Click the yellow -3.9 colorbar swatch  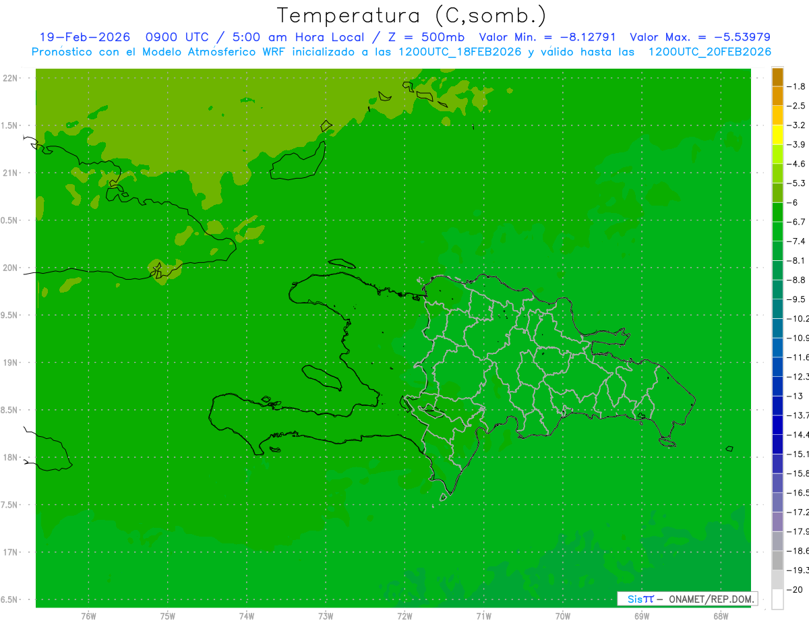[x=777, y=135]
